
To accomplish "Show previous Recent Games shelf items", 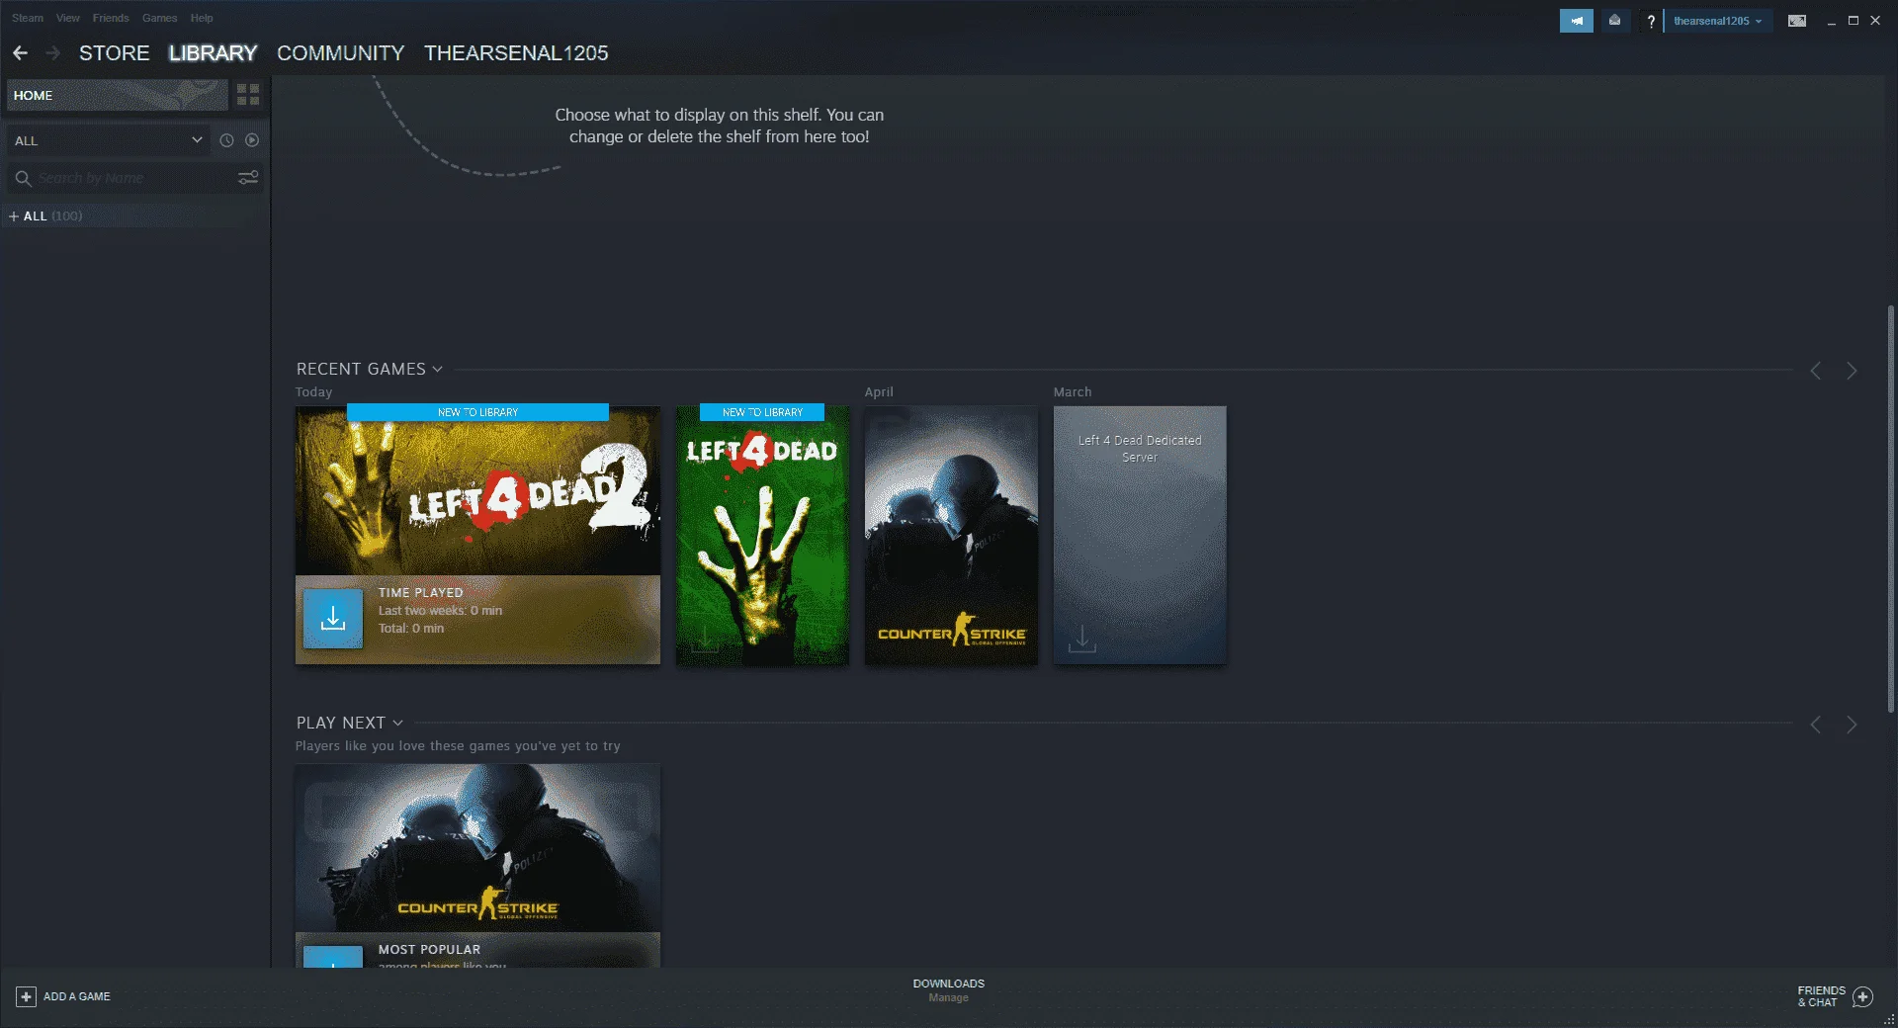I will tap(1816, 371).
